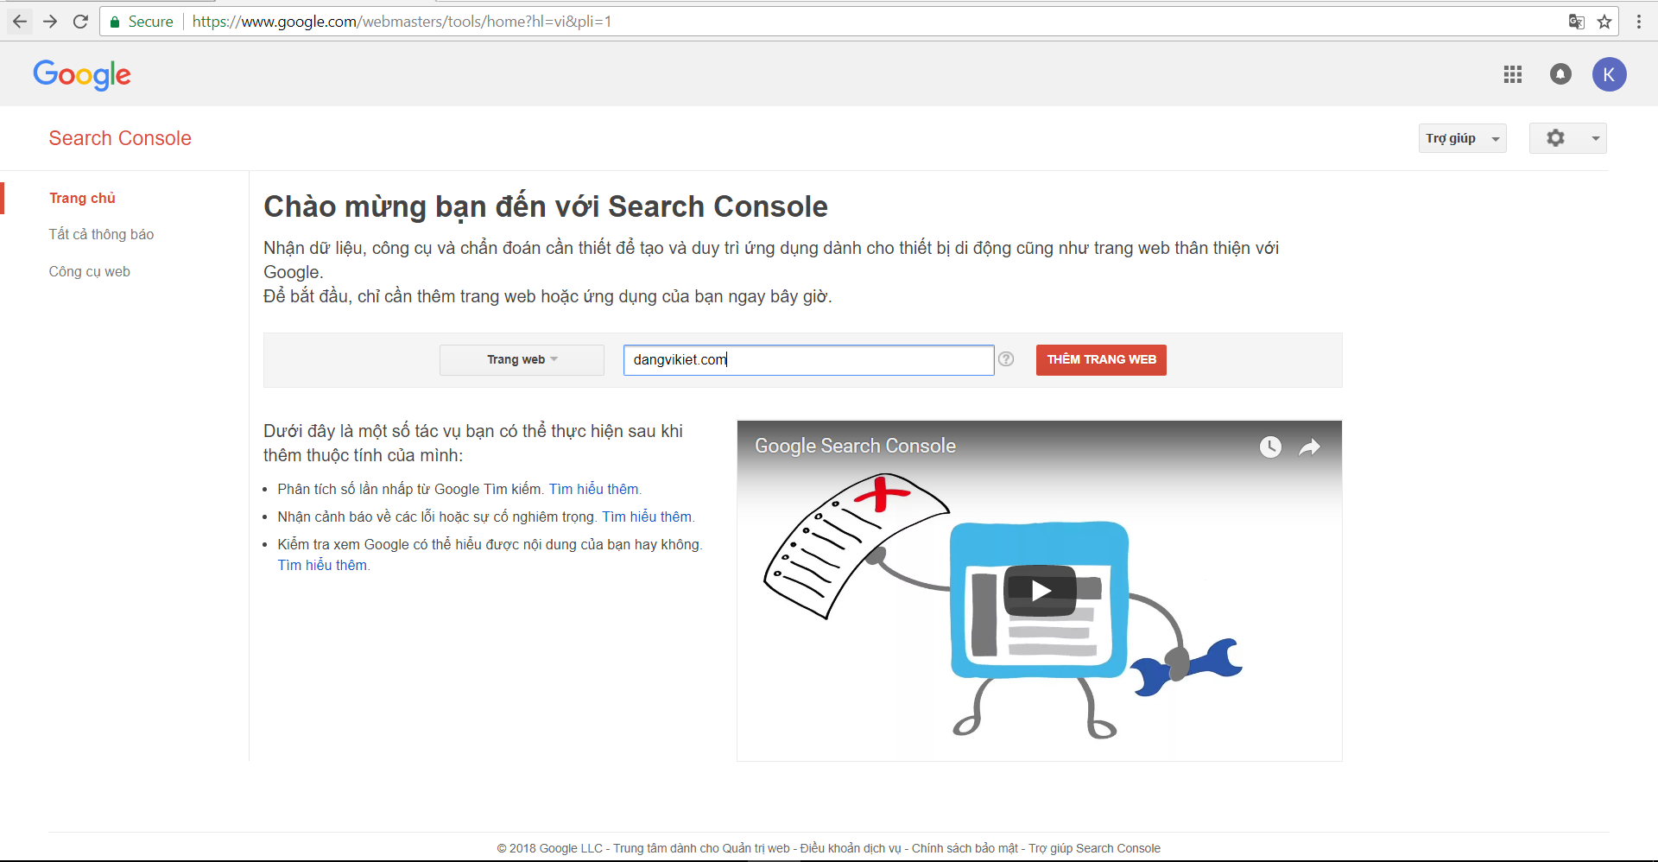
Task: Click THÊM TRANG WEB button
Action: pos(1101,360)
